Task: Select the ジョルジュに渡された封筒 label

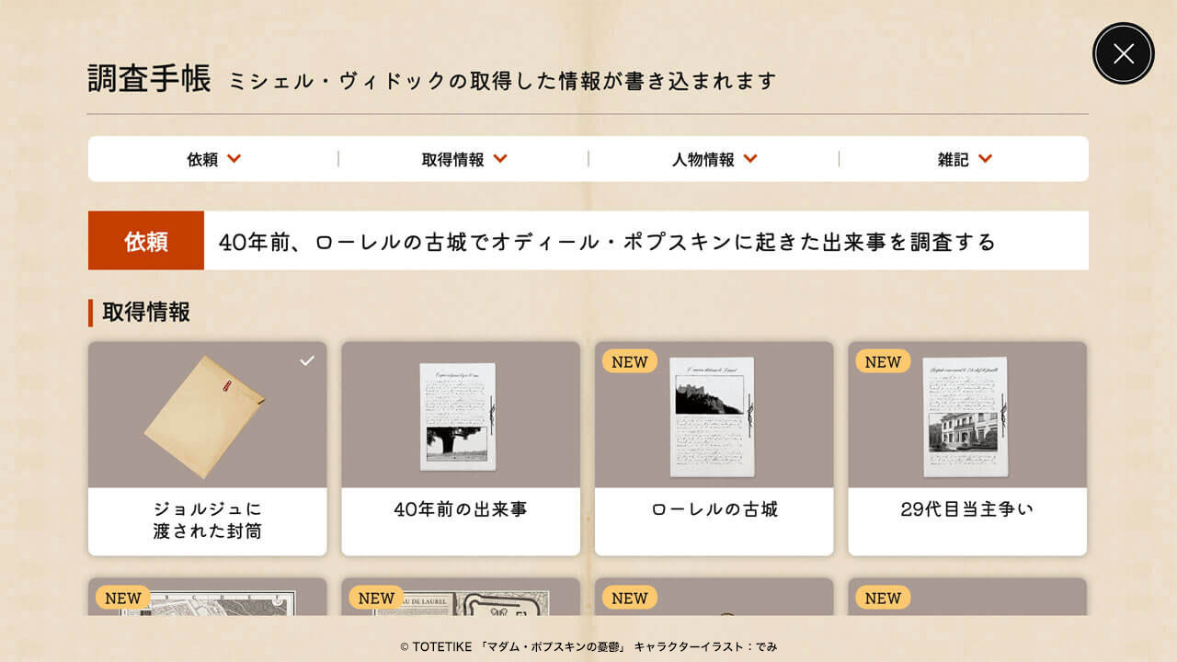Action: coord(208,520)
